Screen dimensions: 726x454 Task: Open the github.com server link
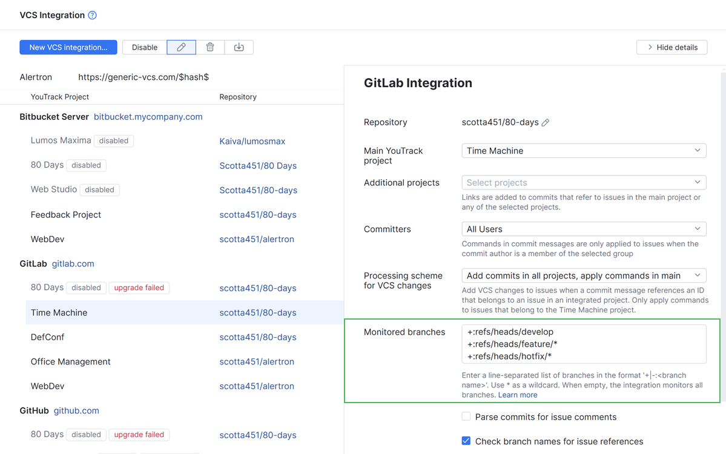pyautogui.click(x=76, y=410)
